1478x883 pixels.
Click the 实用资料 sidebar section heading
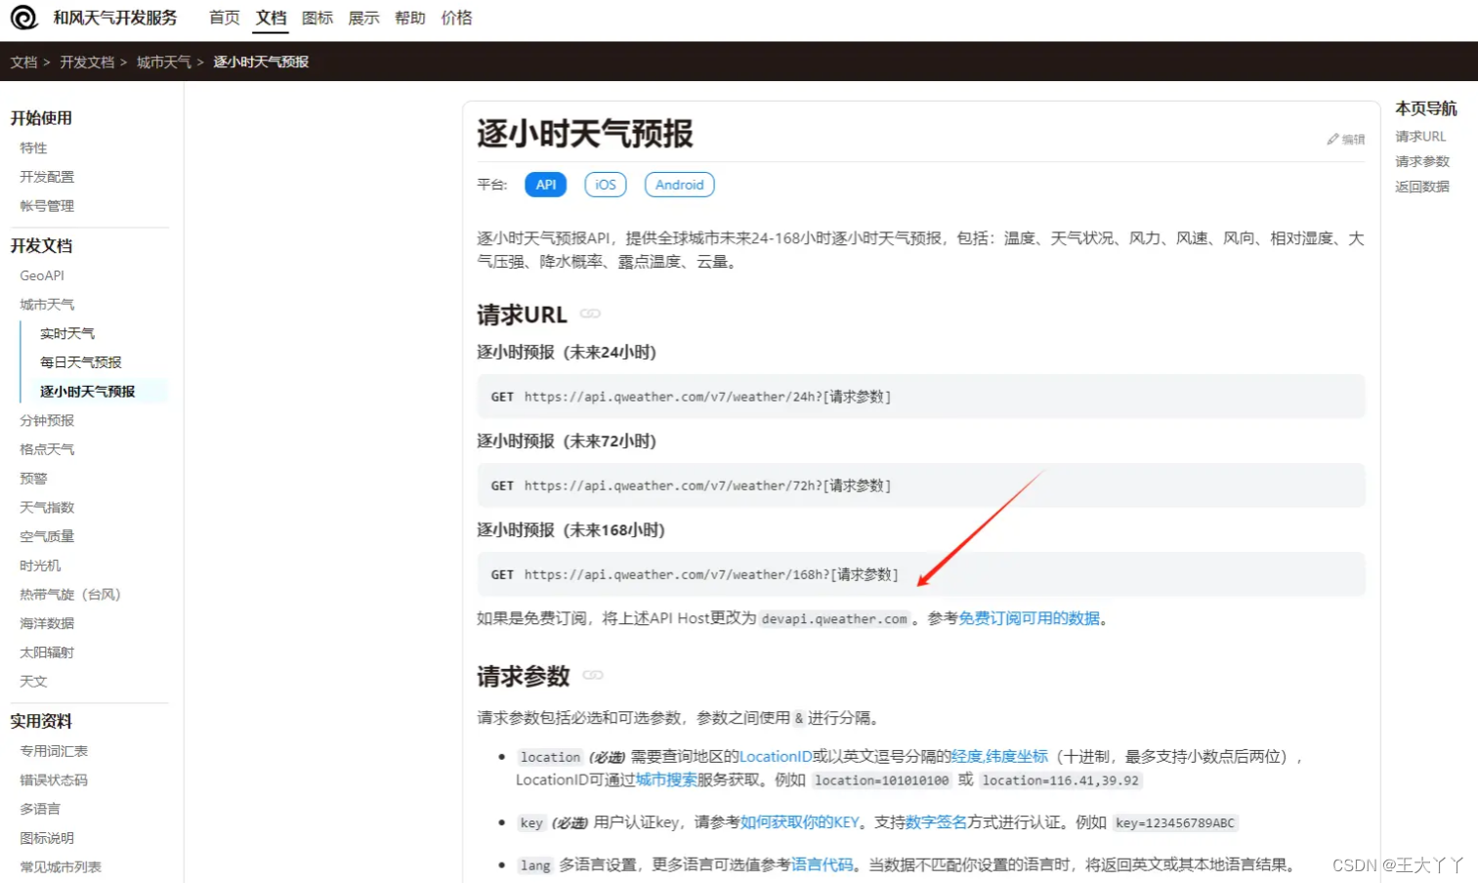point(41,721)
